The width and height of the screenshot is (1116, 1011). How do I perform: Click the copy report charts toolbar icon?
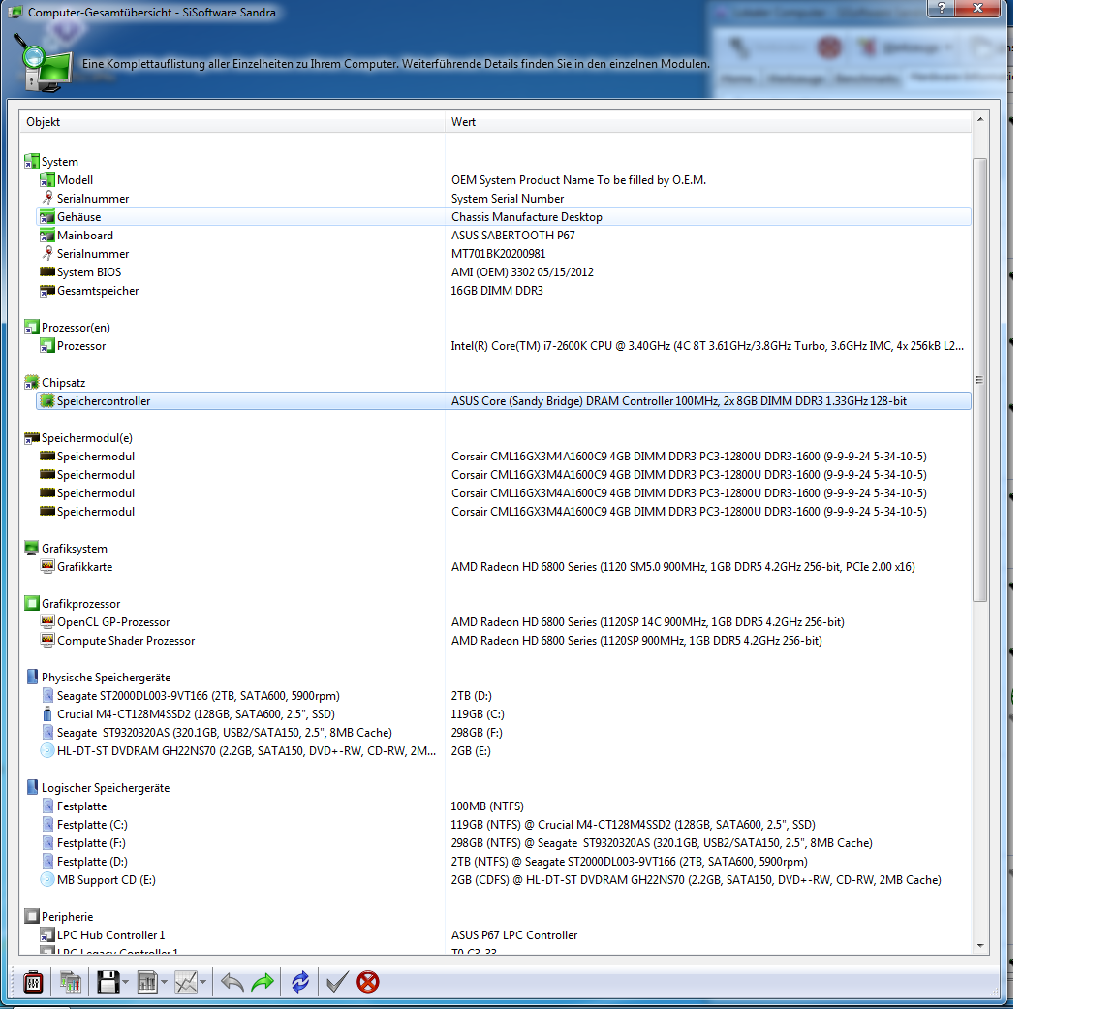71,983
